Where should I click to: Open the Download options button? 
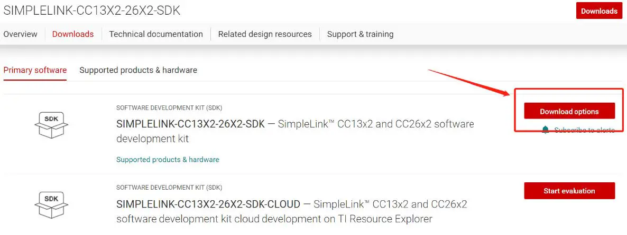[569, 111]
